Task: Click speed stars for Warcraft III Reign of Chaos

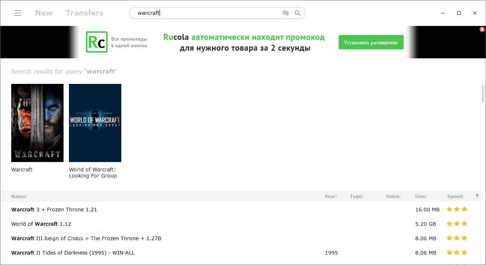Action: click(x=457, y=238)
